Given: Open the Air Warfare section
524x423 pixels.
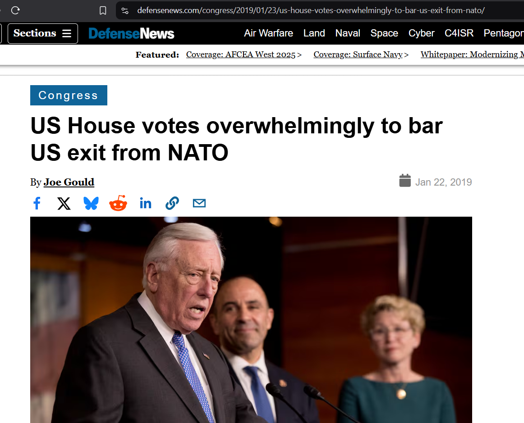Looking at the screenshot, I should coord(268,33).
